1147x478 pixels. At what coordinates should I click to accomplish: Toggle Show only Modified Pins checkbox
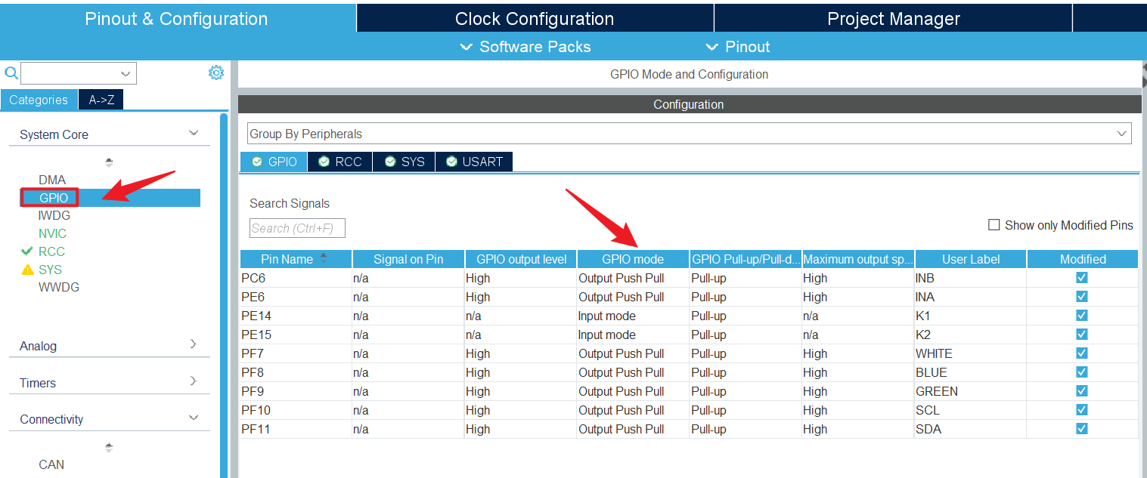tap(994, 225)
